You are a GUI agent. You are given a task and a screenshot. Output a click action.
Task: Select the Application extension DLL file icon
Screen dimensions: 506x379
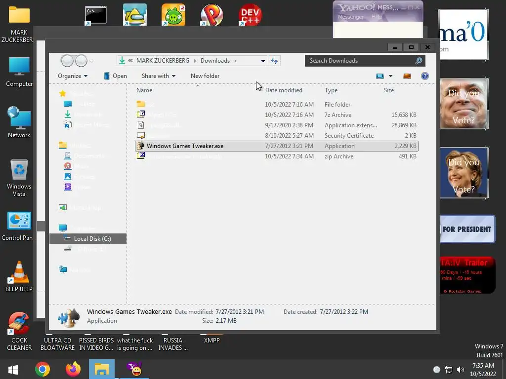pyautogui.click(x=141, y=125)
